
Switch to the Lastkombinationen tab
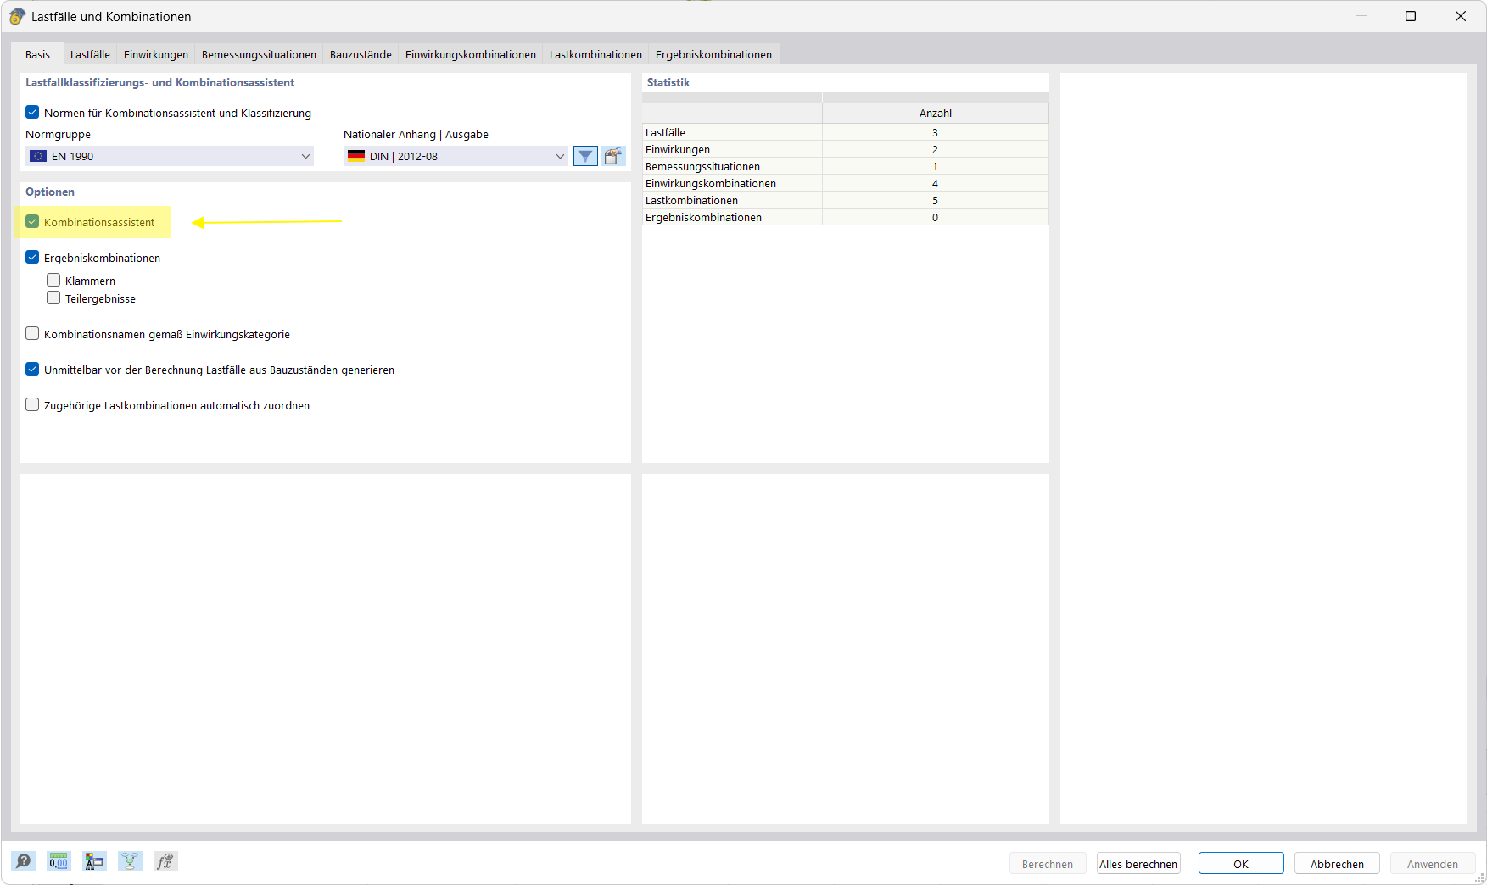coord(595,53)
